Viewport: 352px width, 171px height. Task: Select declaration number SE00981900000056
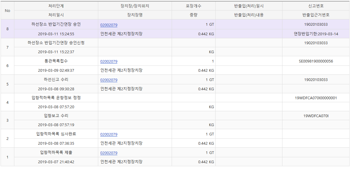coord(316,61)
